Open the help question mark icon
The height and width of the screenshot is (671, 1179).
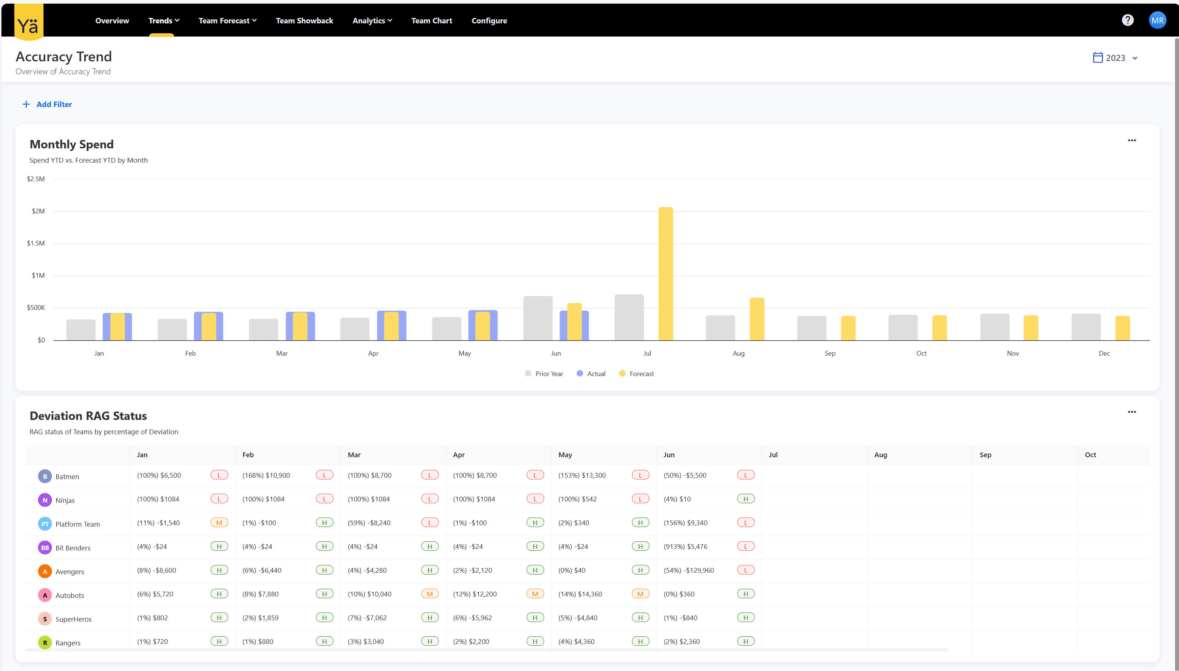[x=1127, y=20]
